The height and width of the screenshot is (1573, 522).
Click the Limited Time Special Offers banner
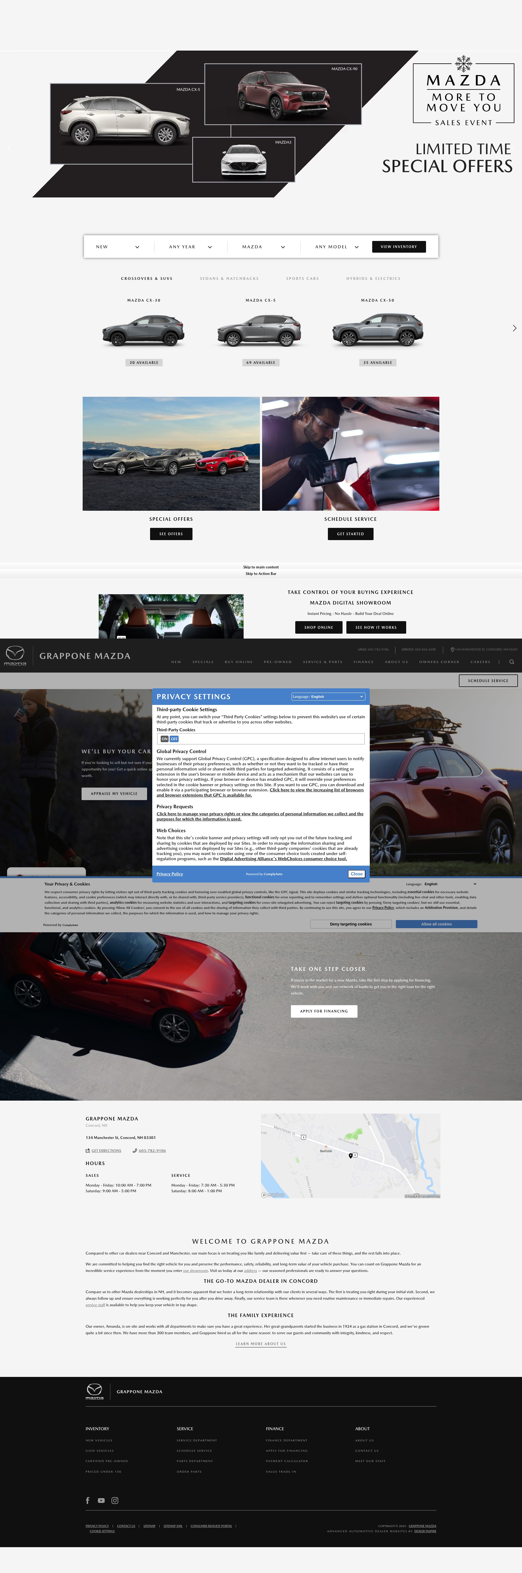(x=261, y=124)
